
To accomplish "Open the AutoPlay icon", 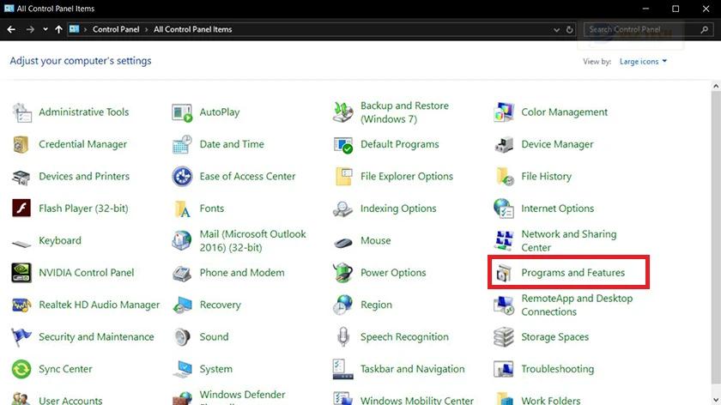I will (x=182, y=112).
